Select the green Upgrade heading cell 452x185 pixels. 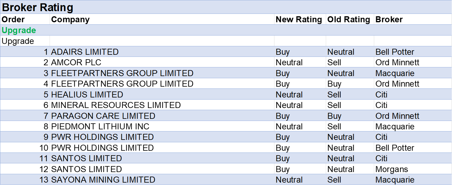(x=19, y=30)
